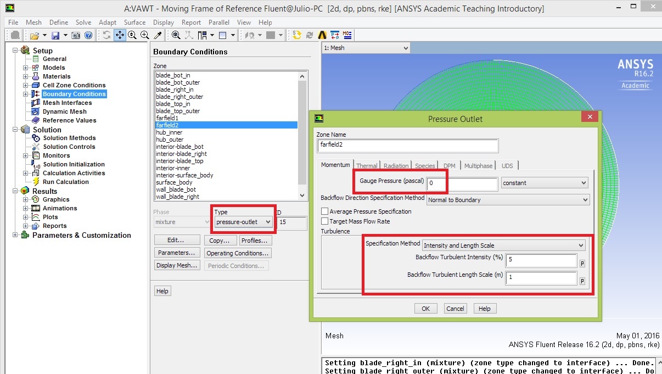
Task: Click the MOE toolbar icon
Action: pos(347,35)
